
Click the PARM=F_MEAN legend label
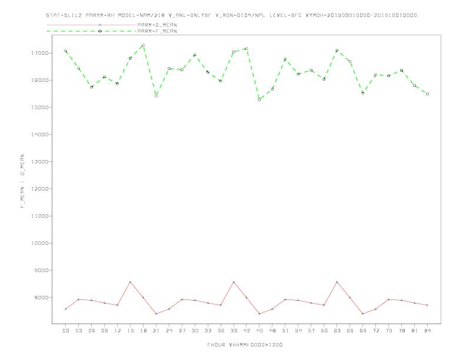pos(157,31)
